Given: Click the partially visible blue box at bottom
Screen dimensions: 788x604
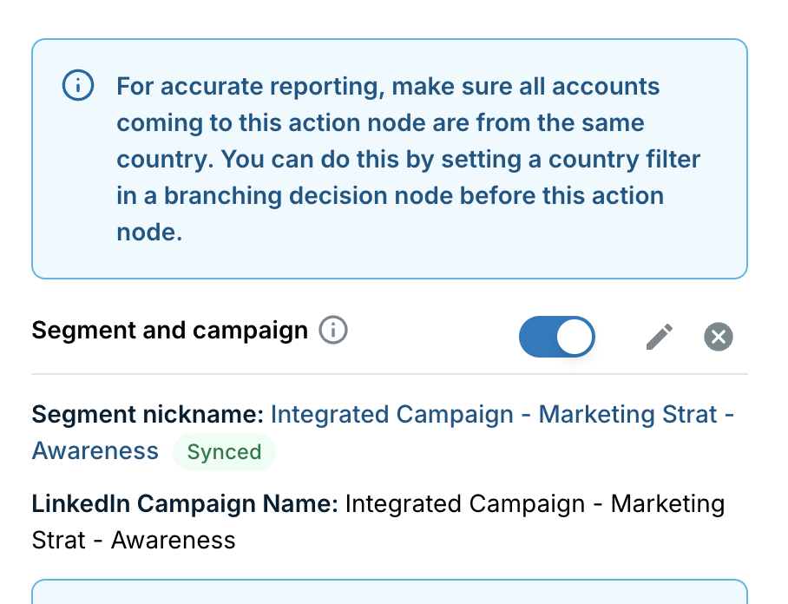Looking at the screenshot, I should pyautogui.click(x=390, y=592).
